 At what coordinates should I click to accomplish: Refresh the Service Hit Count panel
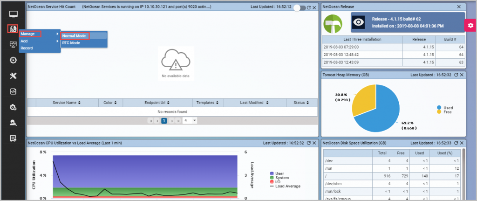click(x=309, y=7)
